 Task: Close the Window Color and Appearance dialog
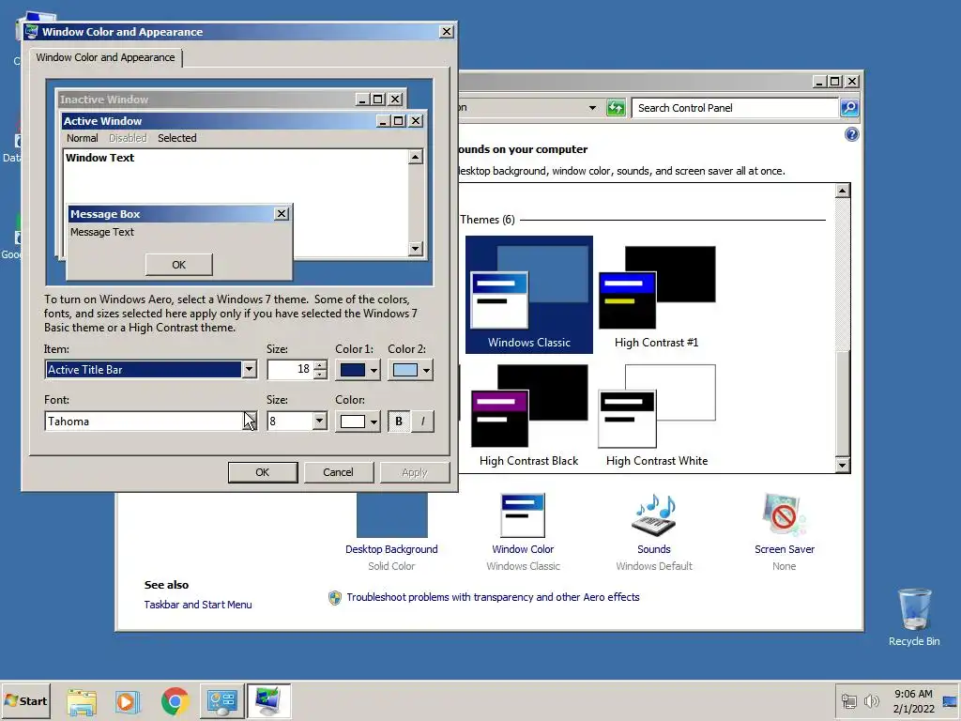pos(447,32)
